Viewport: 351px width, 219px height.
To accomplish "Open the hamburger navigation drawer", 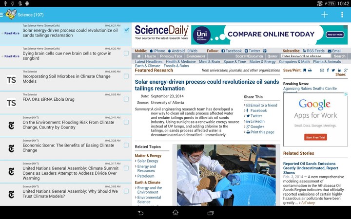I will click(1, 15).
